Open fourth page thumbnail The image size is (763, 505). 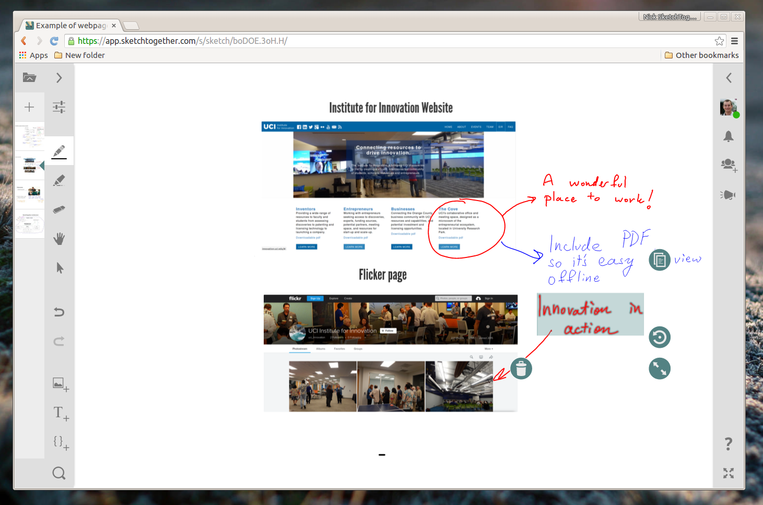pos(29,224)
